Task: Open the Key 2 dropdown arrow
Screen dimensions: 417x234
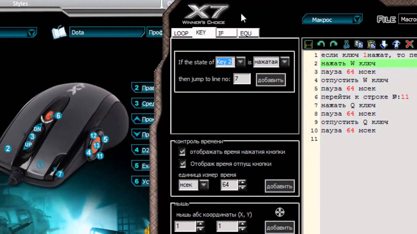Action: [x=240, y=62]
